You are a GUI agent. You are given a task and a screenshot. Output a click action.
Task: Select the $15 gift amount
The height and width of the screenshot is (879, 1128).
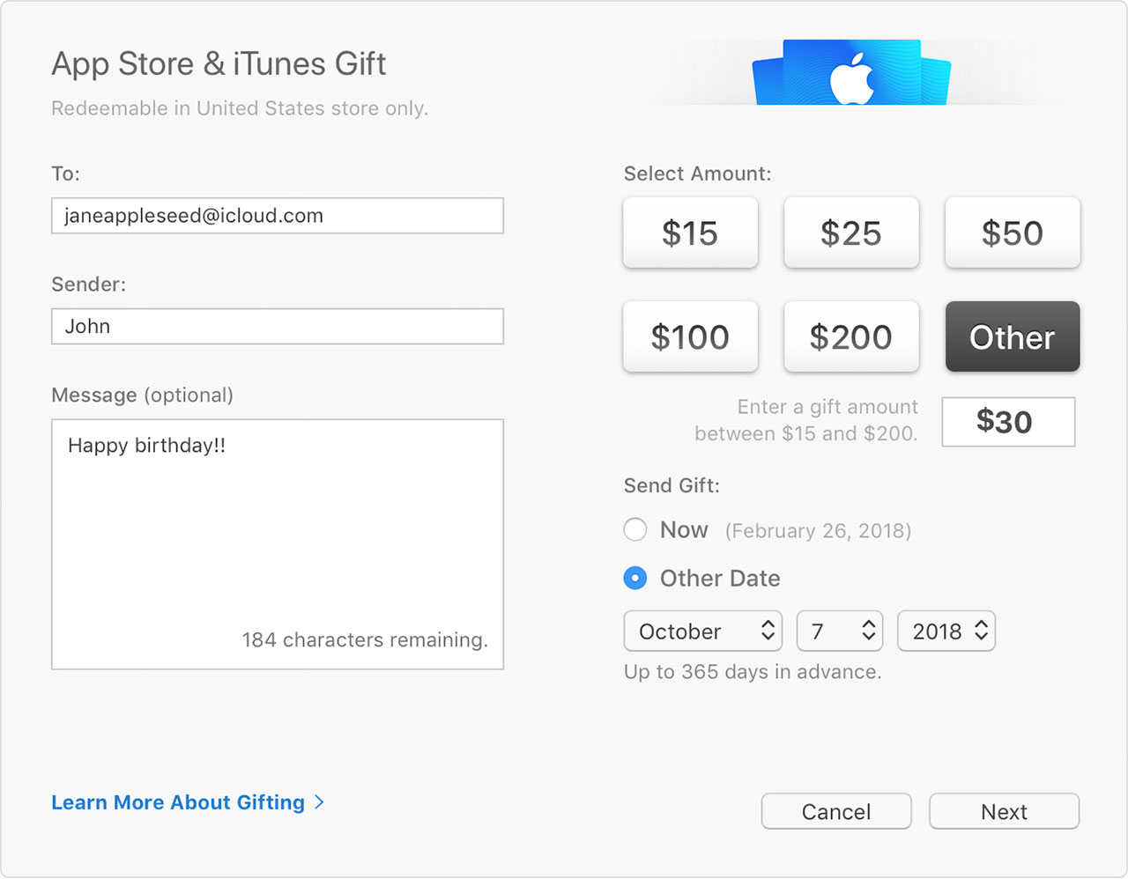point(690,233)
